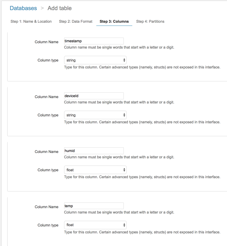This screenshot has width=227, height=246.
Task: Click the Add table breadcrumb text
Action: (x=60, y=8)
